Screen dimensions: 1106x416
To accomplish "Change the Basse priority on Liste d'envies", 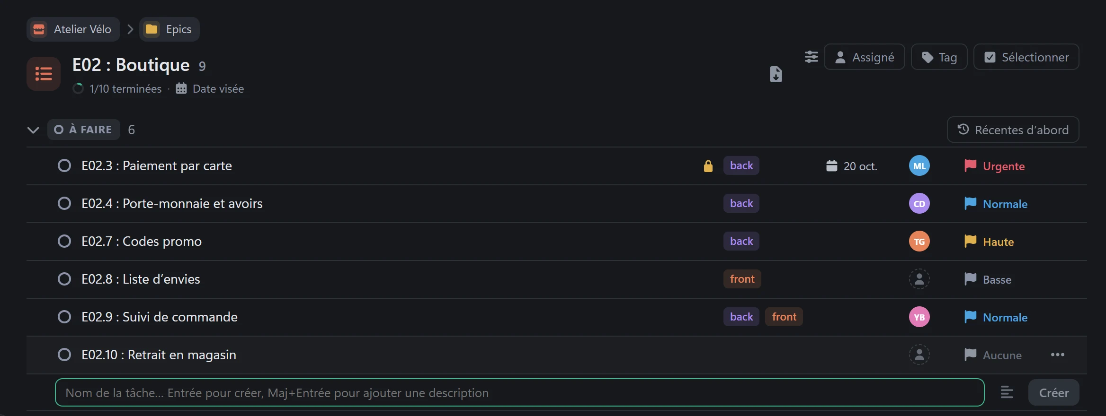I will coord(988,279).
